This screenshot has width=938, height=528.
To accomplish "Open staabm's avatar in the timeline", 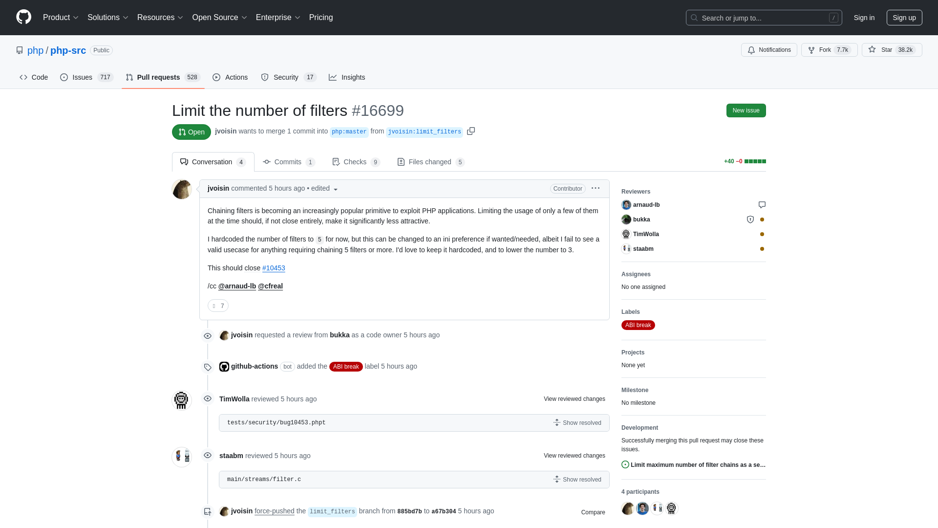I will 181,457.
